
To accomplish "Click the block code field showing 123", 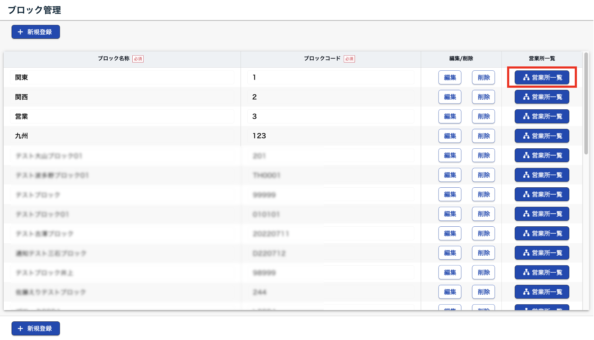I will pyautogui.click(x=331, y=136).
